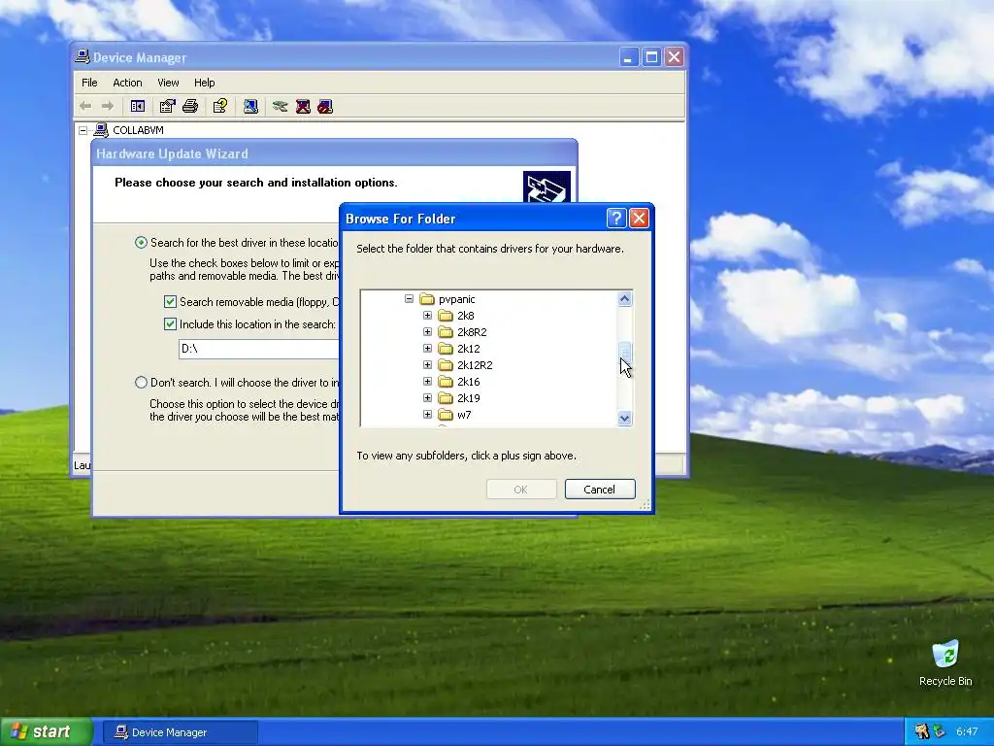Click the Update Driver toolbar icon
The height and width of the screenshot is (746, 994).
[x=280, y=107]
